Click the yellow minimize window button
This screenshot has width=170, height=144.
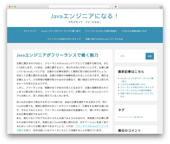pyautogui.click(x=12, y=7)
